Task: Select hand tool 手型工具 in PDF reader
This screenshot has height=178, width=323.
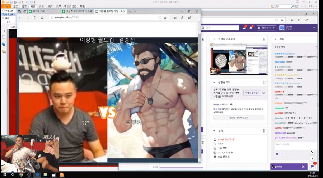Action: (8, 11)
